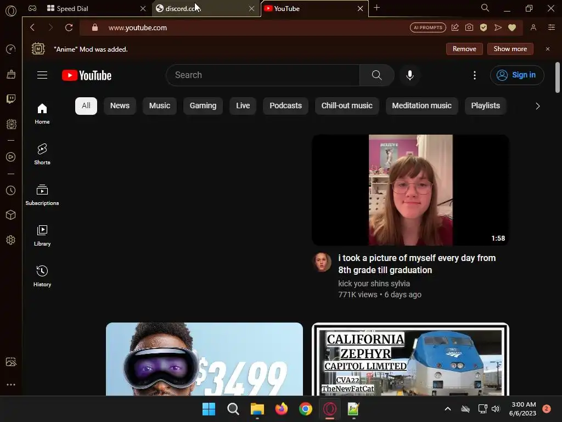The height and width of the screenshot is (422, 562).
Task: Remove the Anime mod
Action: point(464,49)
